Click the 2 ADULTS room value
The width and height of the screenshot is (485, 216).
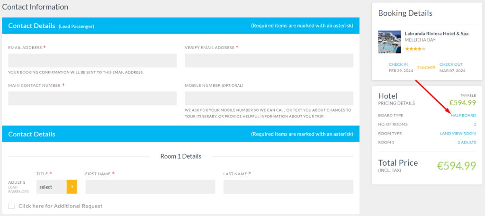click(x=467, y=143)
